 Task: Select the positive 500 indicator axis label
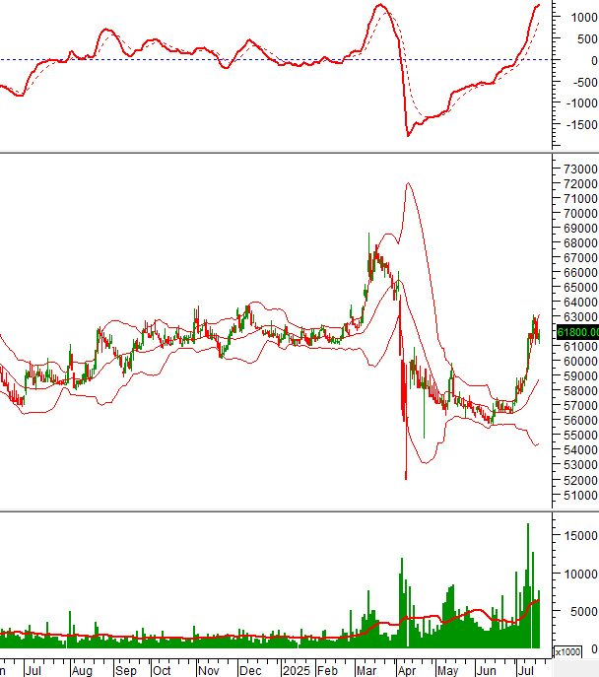[587, 39]
